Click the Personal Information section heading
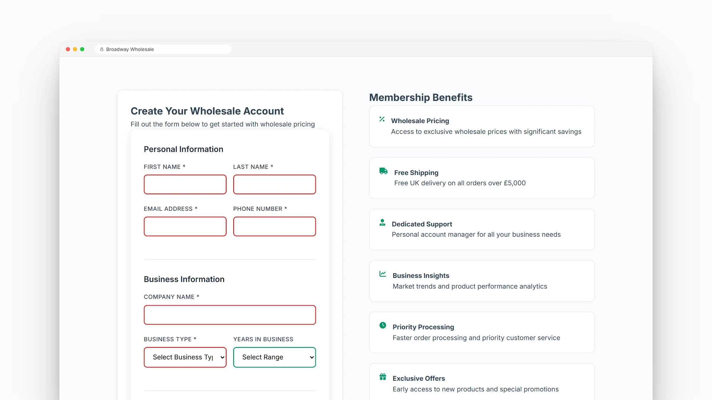712x400 pixels. coord(183,149)
